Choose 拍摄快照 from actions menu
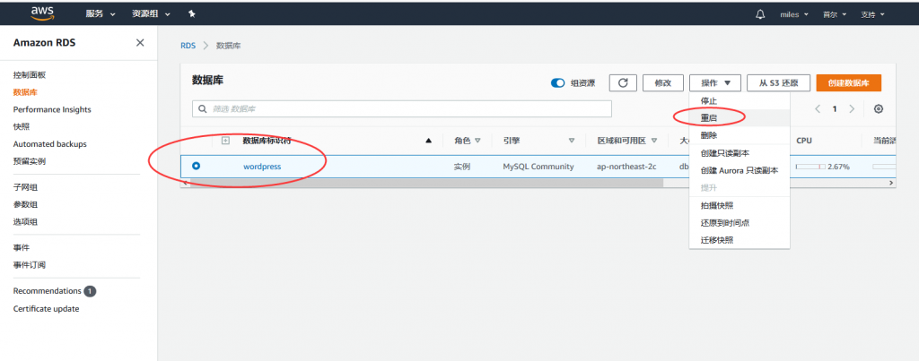 click(740, 205)
